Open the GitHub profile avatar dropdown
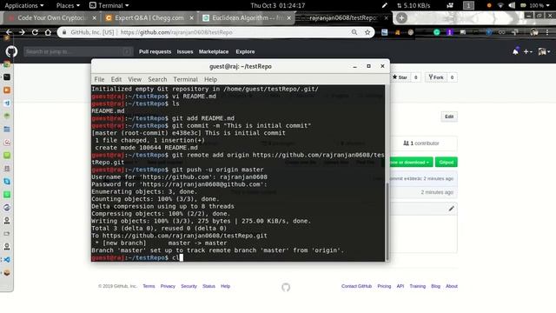 point(544,51)
